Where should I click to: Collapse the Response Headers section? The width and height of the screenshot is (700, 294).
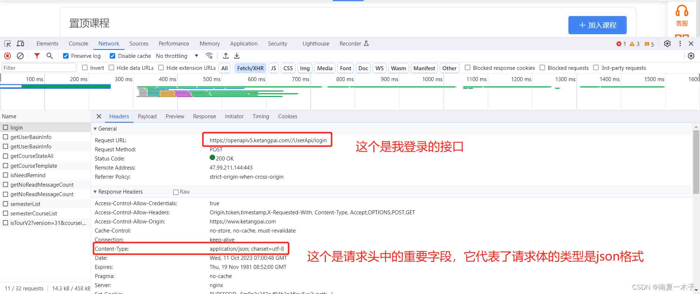[x=95, y=192]
